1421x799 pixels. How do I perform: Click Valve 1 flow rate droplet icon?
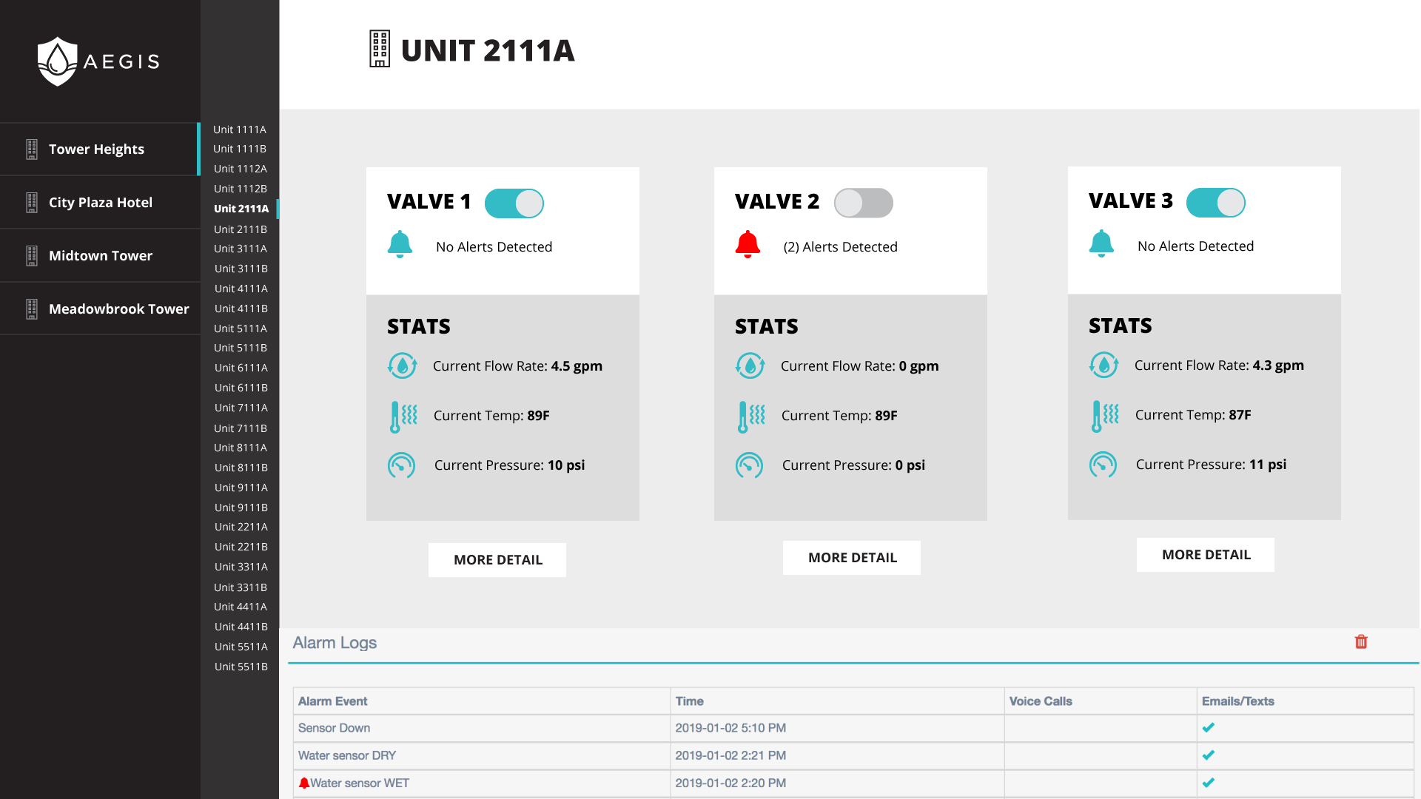402,365
